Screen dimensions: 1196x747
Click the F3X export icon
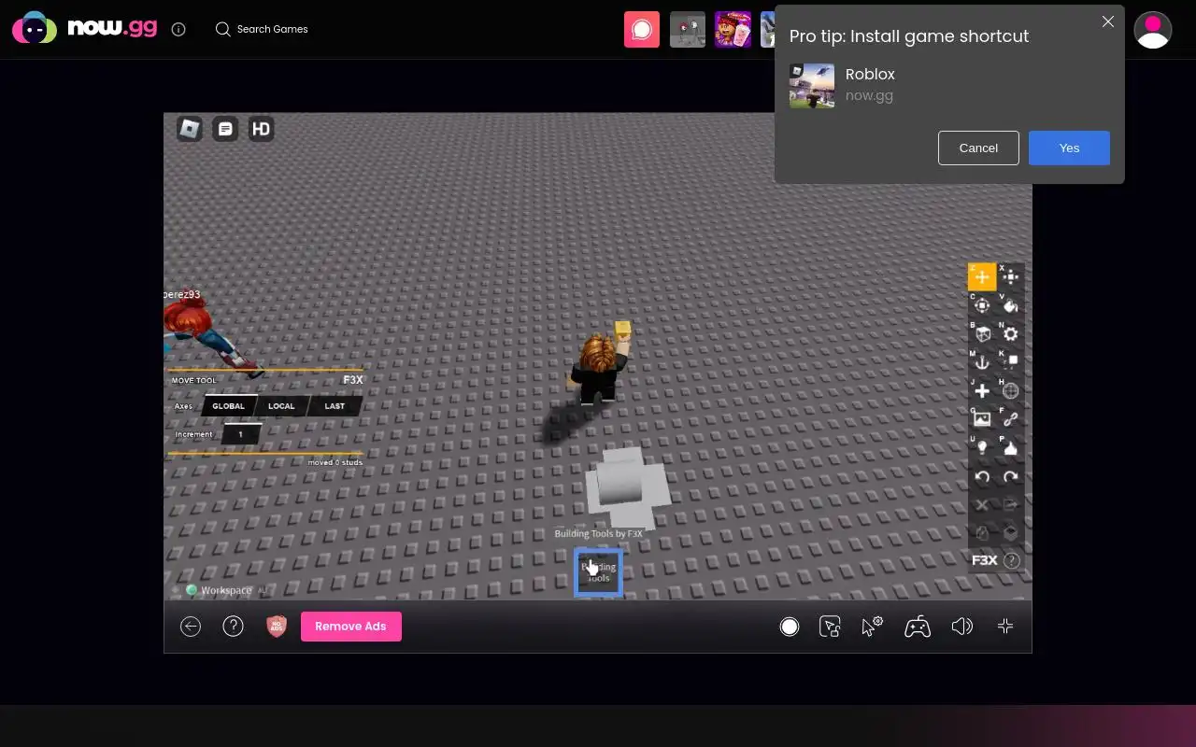[x=1011, y=505]
